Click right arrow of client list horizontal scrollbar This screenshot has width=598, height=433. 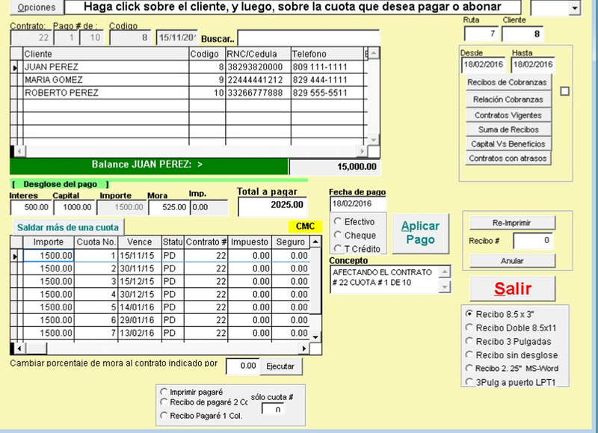click(361, 151)
